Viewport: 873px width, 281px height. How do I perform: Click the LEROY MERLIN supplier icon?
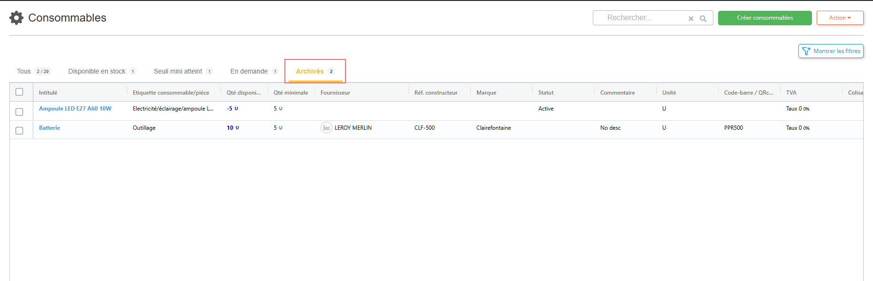(326, 128)
